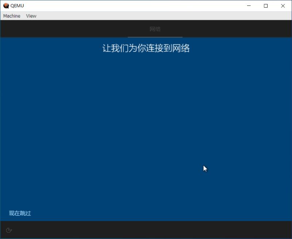
Task: Minimize the QEMU window
Action: pyautogui.click(x=248, y=6)
